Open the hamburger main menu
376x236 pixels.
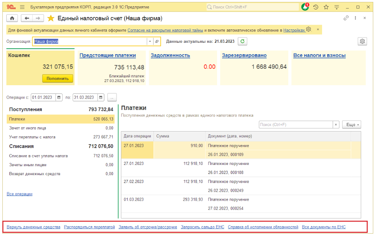tap(22, 7)
